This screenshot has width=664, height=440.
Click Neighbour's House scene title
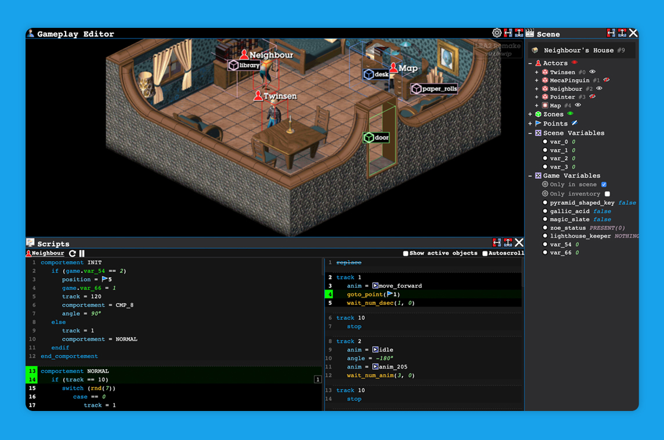coord(579,50)
